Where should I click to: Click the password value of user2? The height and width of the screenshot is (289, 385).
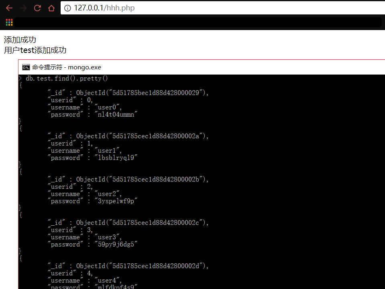(x=116, y=201)
